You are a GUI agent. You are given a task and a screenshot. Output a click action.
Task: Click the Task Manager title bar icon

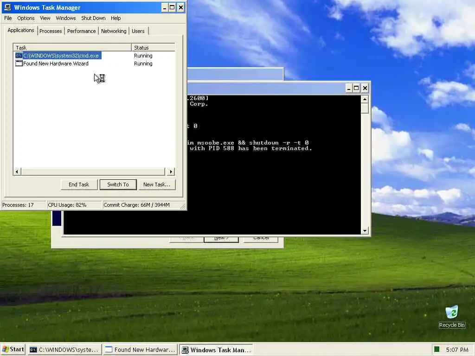8,7
